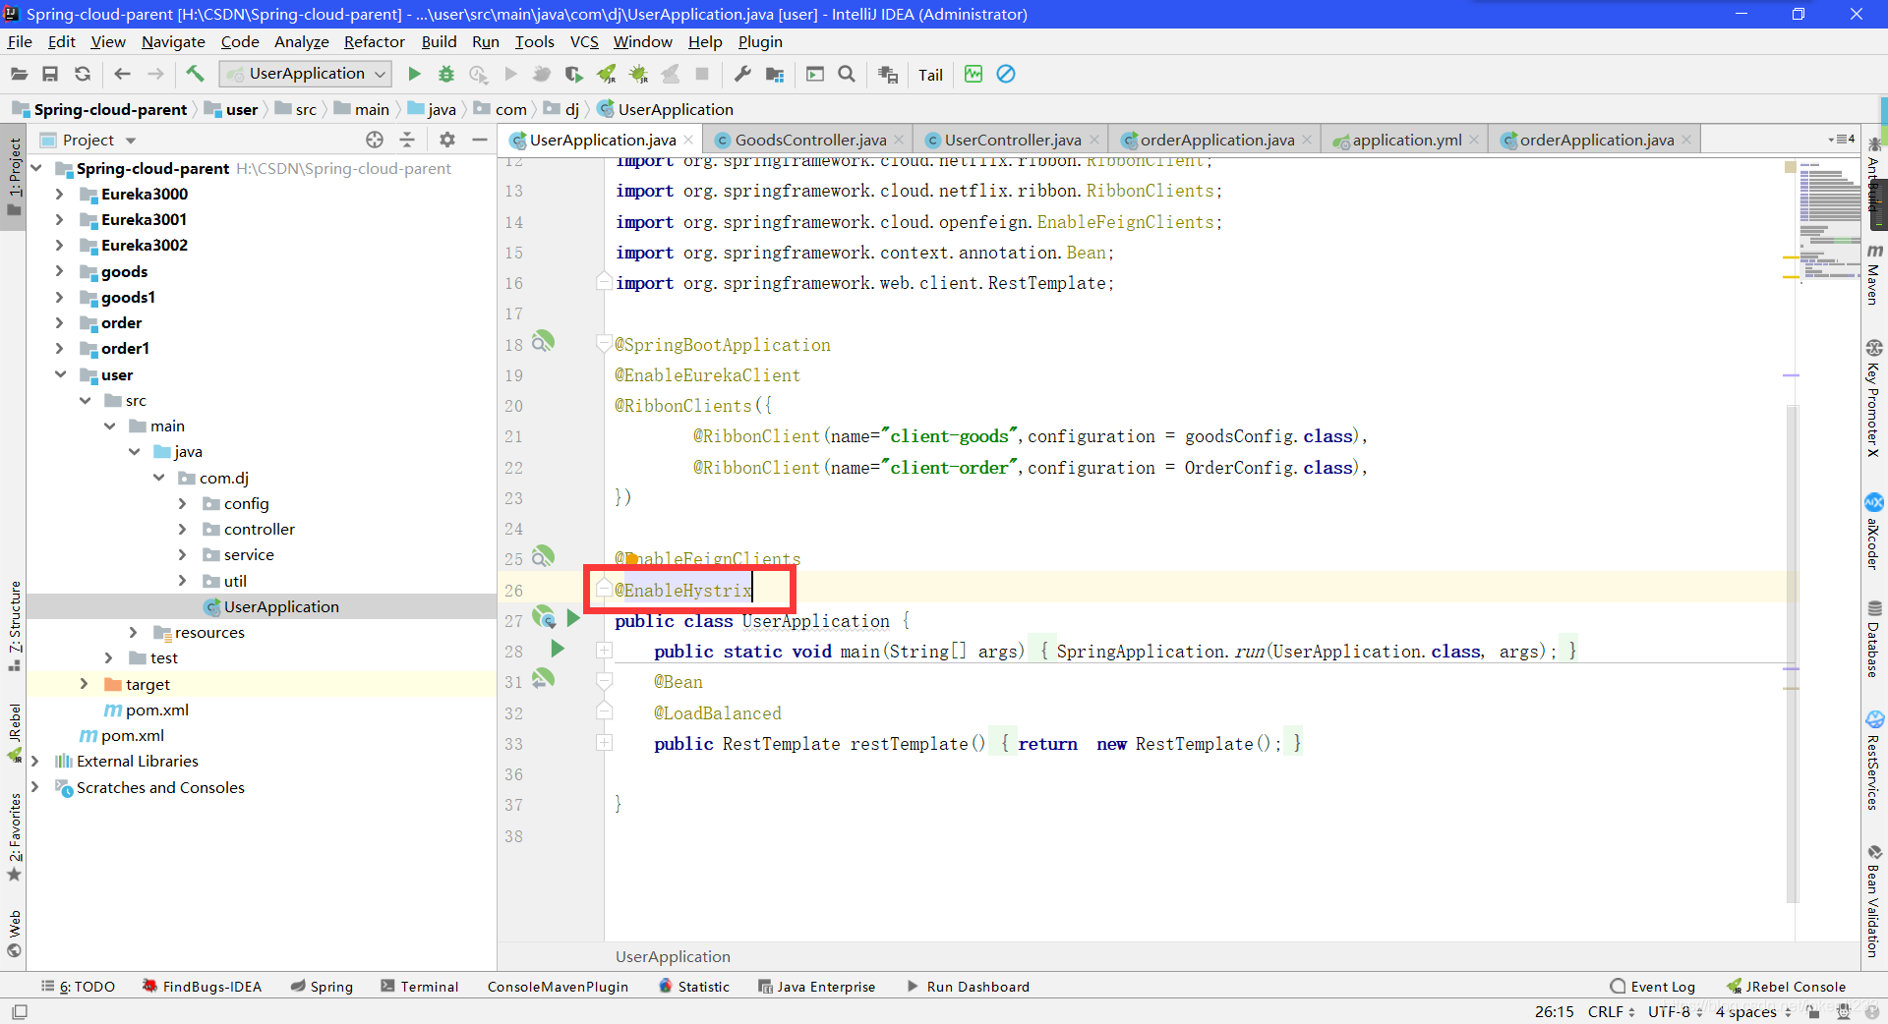Viewport: 1888px width, 1024px height.
Task: Open the FindBugs-IDEA tool window
Action: (x=202, y=986)
